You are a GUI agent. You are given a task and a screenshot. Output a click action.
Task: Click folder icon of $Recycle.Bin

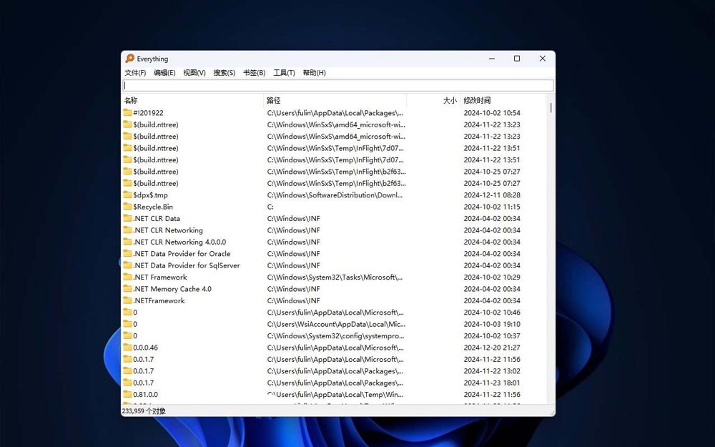pos(128,207)
